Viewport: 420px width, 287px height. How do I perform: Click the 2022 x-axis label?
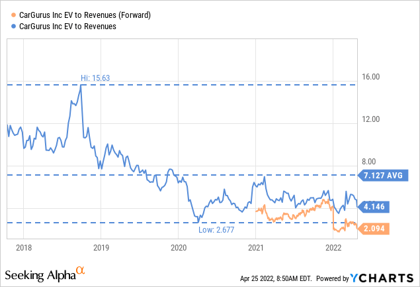pos(333,247)
